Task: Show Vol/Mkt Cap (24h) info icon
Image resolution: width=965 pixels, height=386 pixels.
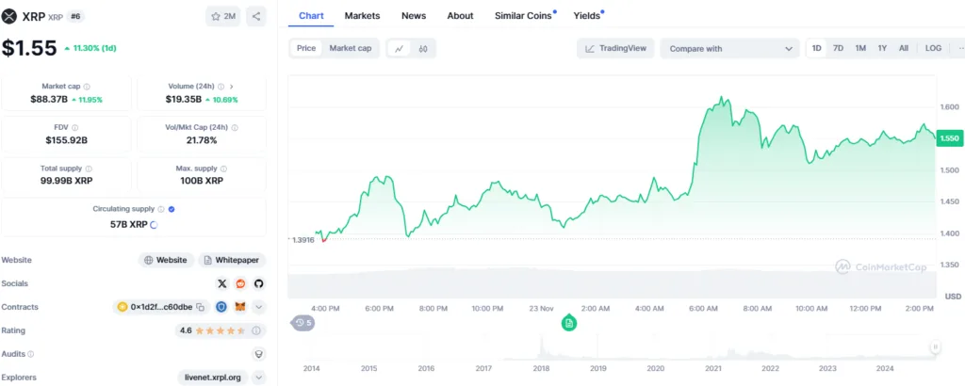Action: (235, 127)
